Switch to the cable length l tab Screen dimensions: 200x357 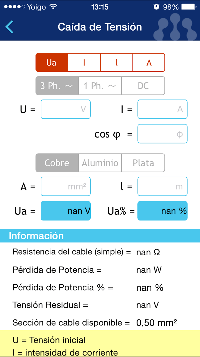116,63
